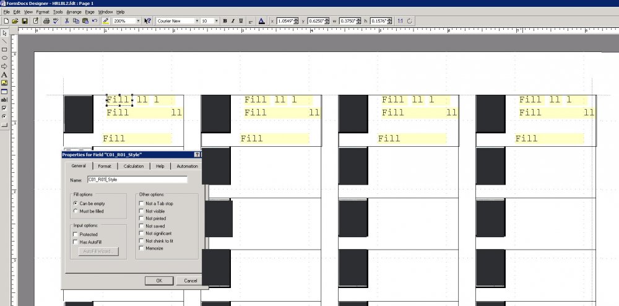Enable the Not printed checkbox

142,218
